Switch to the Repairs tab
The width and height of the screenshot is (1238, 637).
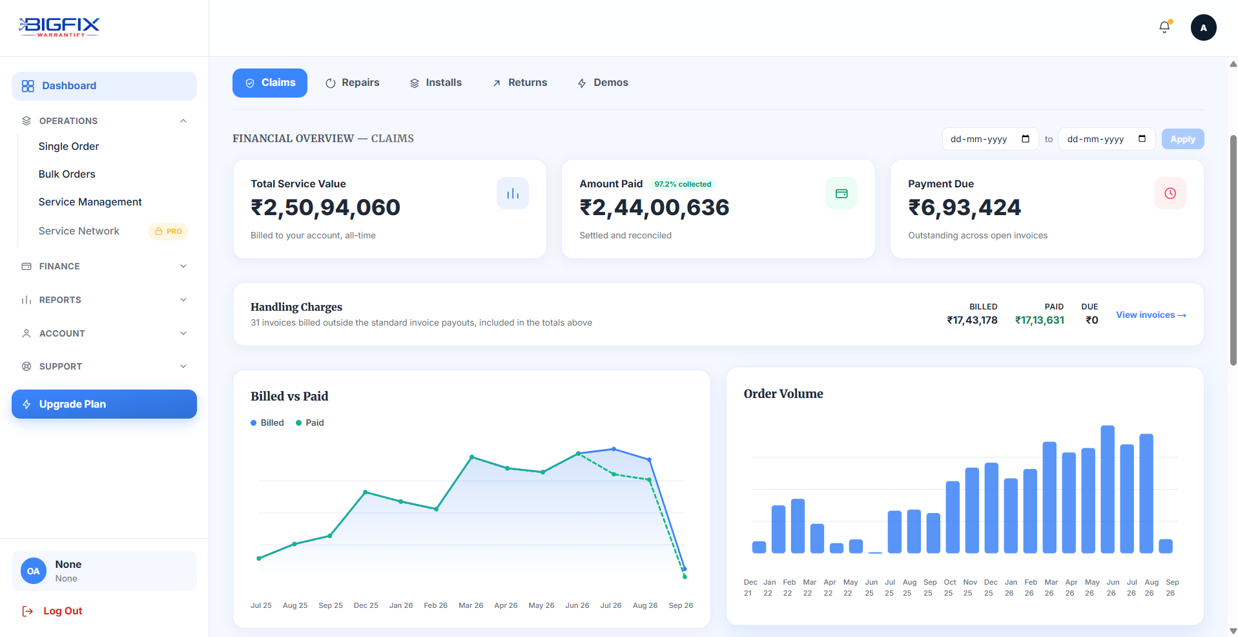pos(352,83)
